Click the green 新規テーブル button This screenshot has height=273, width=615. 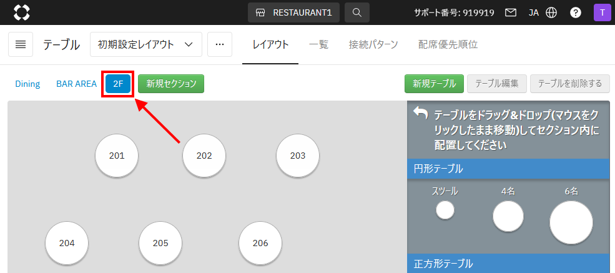(x=434, y=84)
